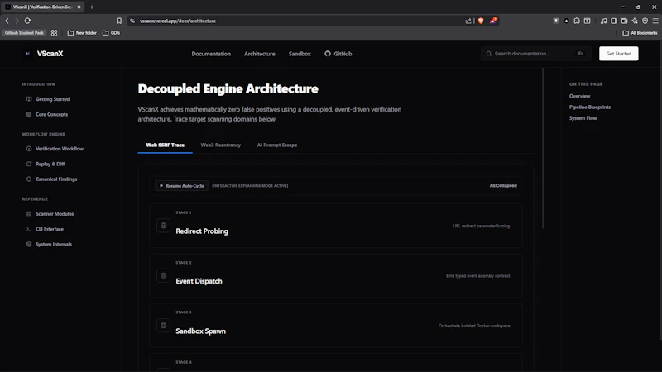Image resolution: width=662 pixels, height=372 pixels.
Task: Open the Github Student Pack bookmark
Action: [24, 33]
